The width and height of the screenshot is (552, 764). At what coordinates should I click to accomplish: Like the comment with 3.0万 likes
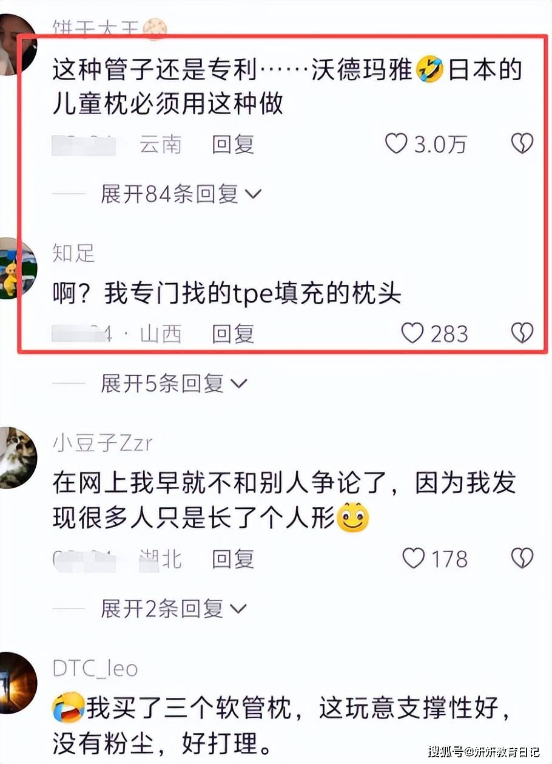(x=396, y=144)
